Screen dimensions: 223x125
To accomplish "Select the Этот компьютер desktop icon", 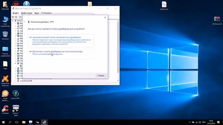I will tap(5, 22).
